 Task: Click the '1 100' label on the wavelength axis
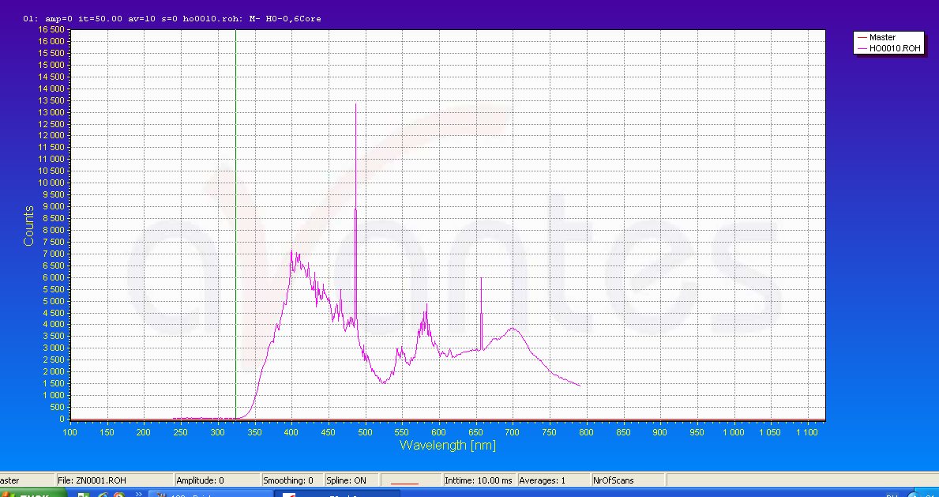(807, 432)
